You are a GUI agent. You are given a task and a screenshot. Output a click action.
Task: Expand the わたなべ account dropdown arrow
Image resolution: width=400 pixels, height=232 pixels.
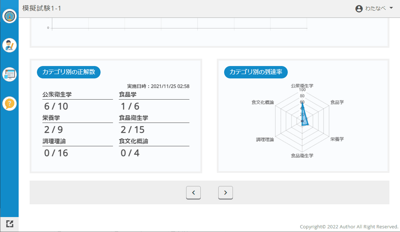click(391, 8)
